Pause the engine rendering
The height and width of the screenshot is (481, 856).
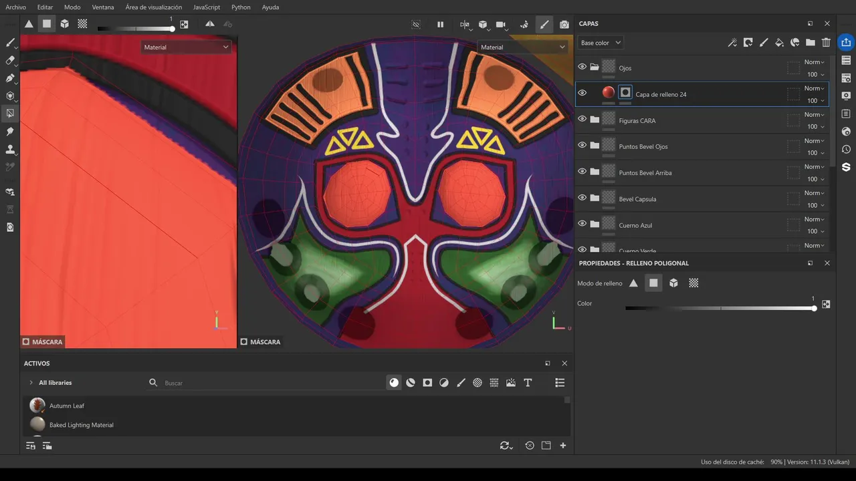click(440, 25)
